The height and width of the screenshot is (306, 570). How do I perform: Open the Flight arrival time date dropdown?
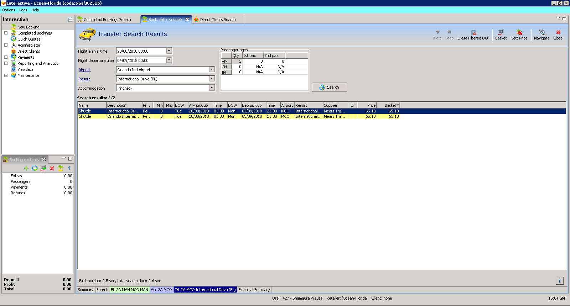(169, 51)
